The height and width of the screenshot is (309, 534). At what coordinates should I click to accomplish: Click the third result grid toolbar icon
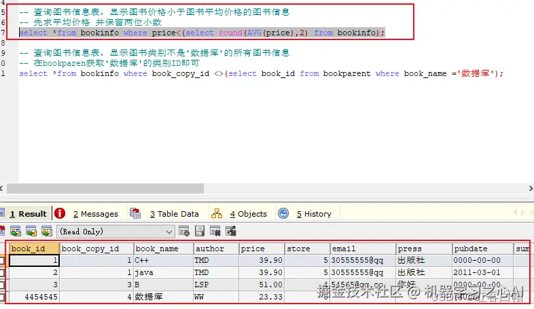pos(47,232)
